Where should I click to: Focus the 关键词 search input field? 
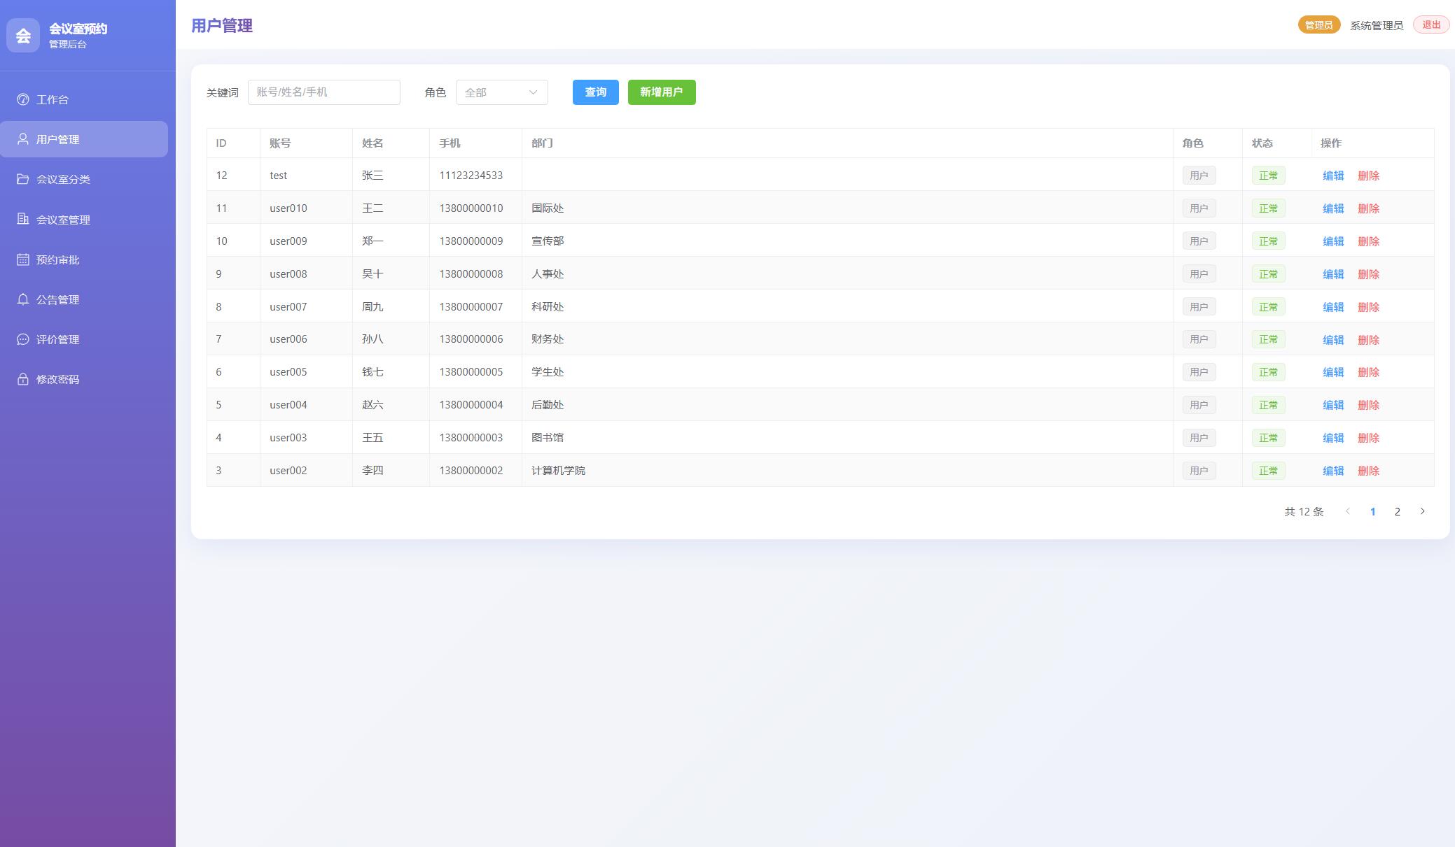click(323, 92)
